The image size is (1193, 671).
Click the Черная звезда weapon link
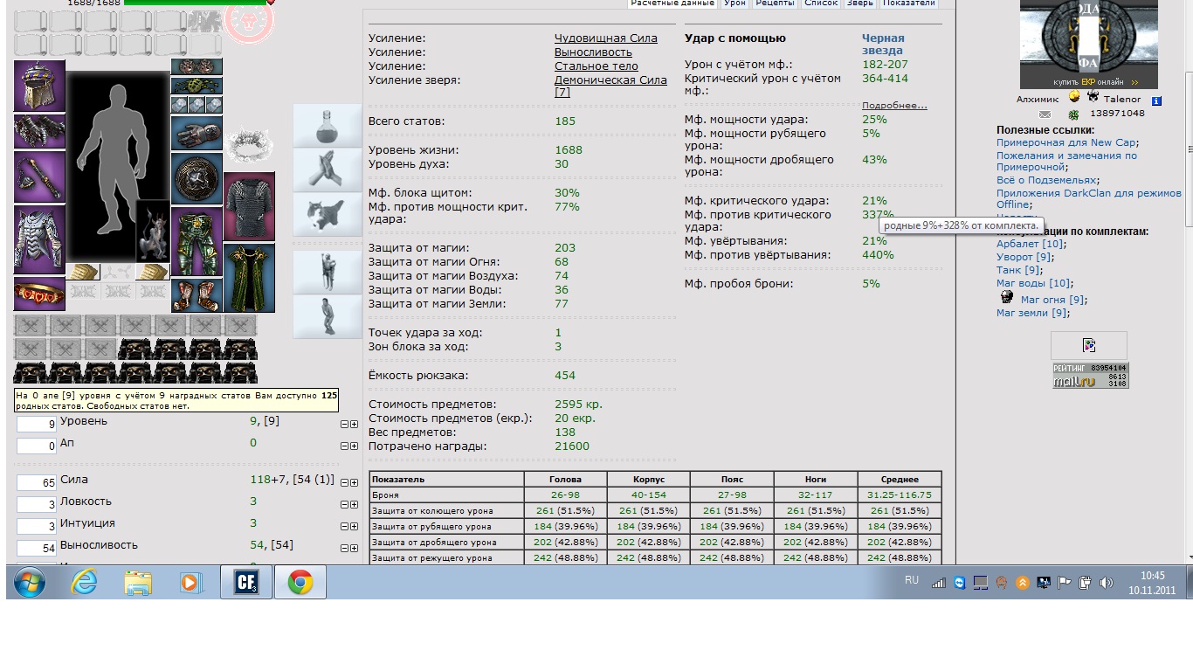pyautogui.click(x=883, y=45)
